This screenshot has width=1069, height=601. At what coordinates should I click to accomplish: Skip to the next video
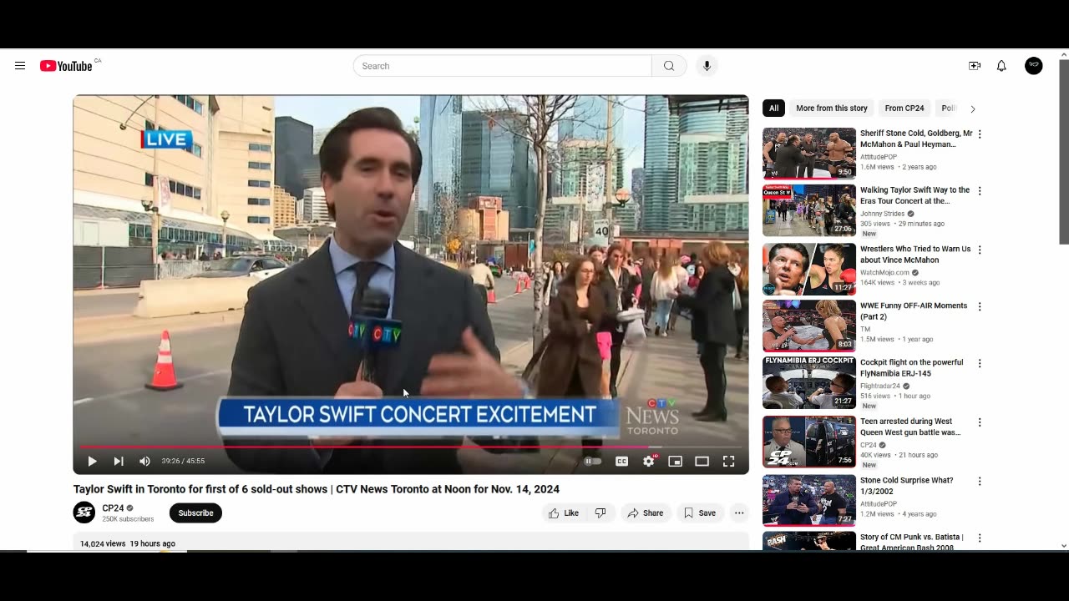pyautogui.click(x=119, y=461)
